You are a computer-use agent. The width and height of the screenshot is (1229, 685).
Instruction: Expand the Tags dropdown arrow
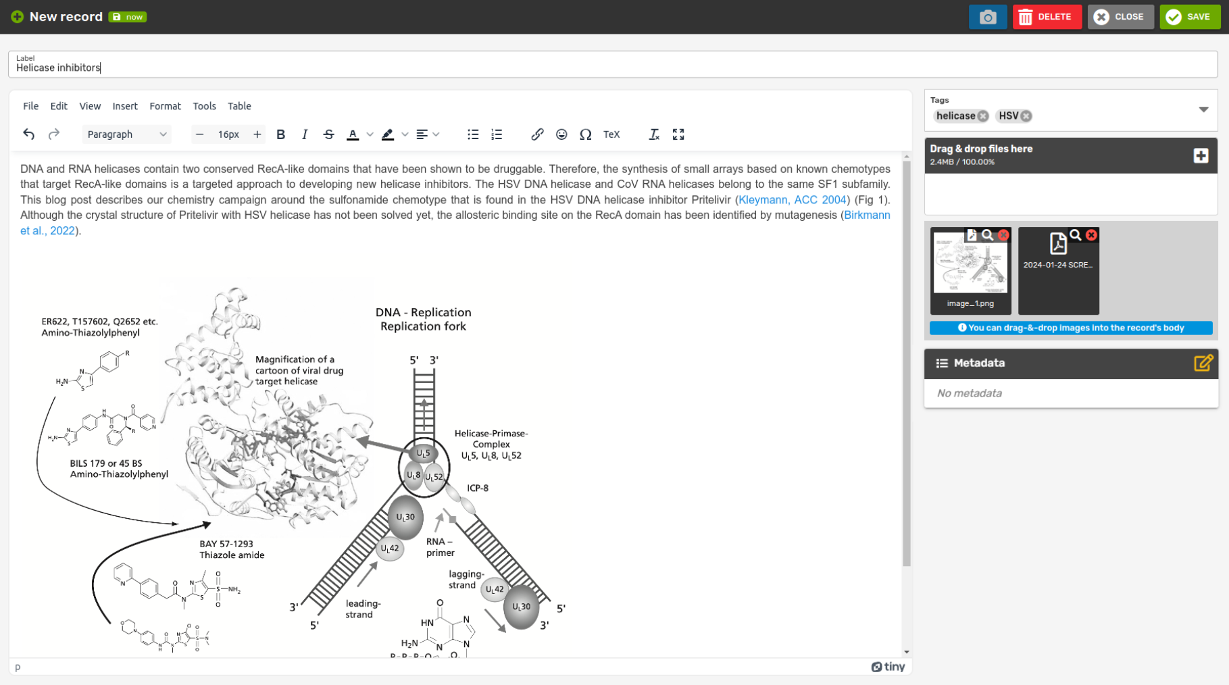[x=1203, y=109]
